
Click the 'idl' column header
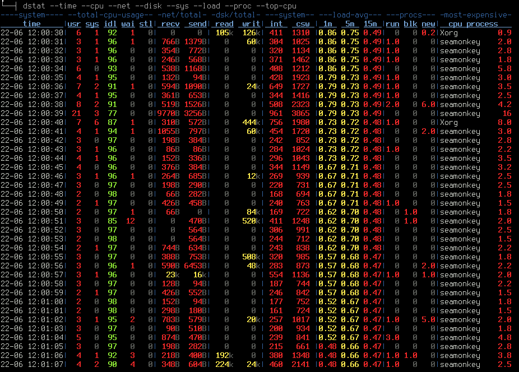coord(110,24)
